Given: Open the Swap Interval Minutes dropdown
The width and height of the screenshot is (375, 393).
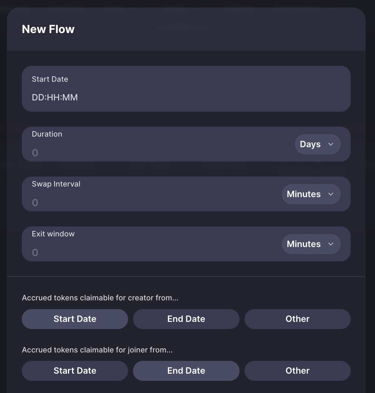Looking at the screenshot, I should [311, 194].
